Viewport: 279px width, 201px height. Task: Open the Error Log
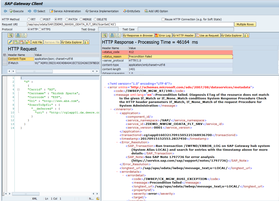[163, 35]
